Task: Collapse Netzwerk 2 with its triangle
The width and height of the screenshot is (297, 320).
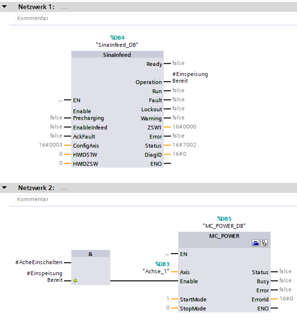Action: (4, 188)
